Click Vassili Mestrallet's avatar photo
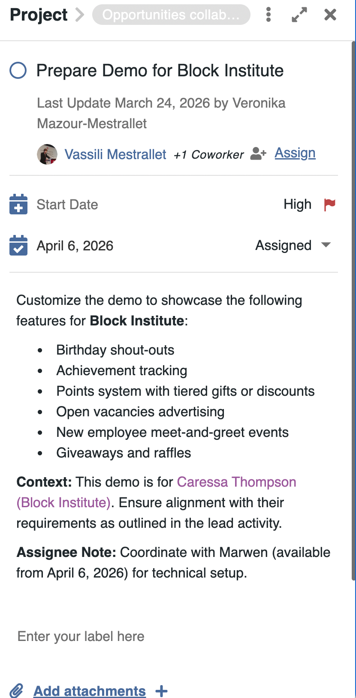356x698 pixels. (47, 154)
